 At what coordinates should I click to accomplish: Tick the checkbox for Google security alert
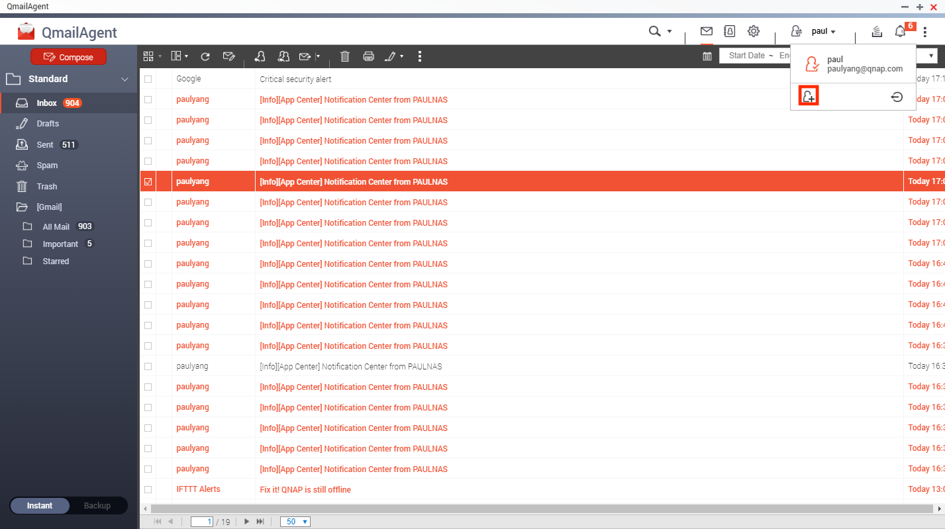point(148,79)
